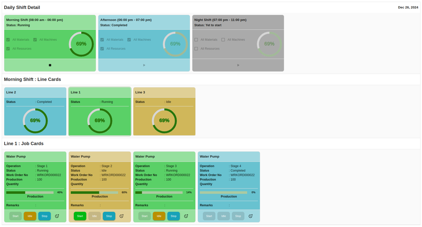Uncheck All Materials in the Morning Shift card

tap(8, 40)
